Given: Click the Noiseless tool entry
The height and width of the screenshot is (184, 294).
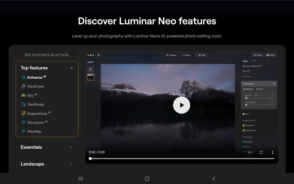Looking at the screenshot, I should (249, 125).
